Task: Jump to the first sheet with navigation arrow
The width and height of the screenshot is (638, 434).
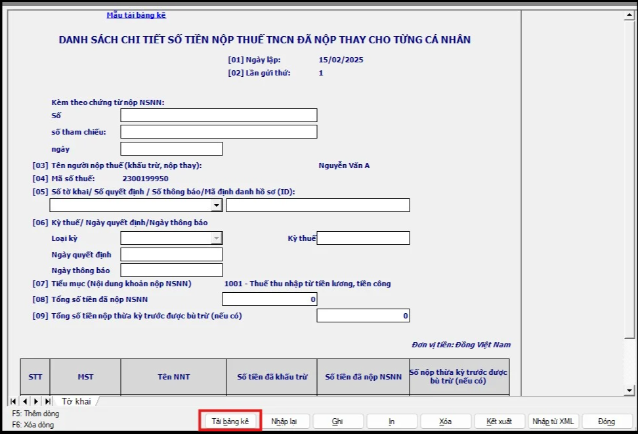Action: [x=14, y=401]
